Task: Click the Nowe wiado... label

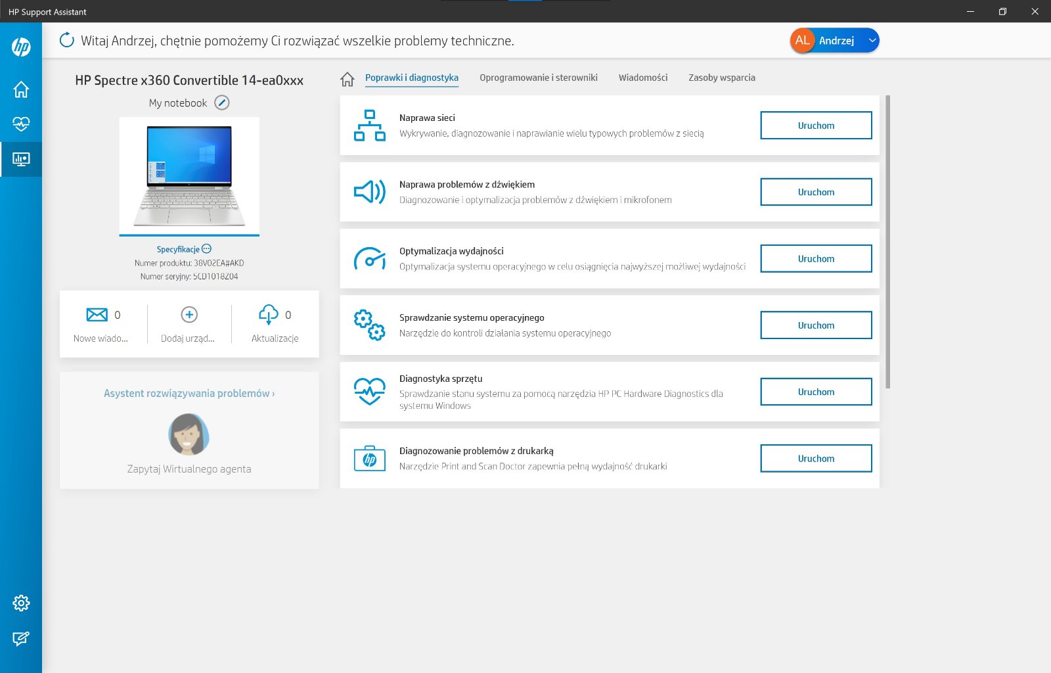Action: click(101, 338)
